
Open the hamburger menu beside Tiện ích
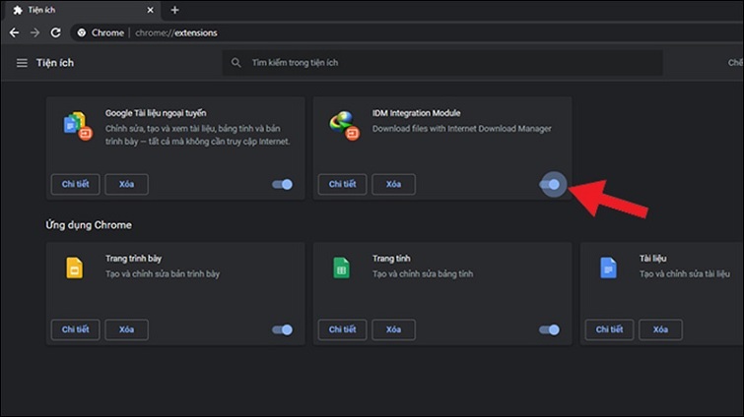pyautogui.click(x=23, y=63)
